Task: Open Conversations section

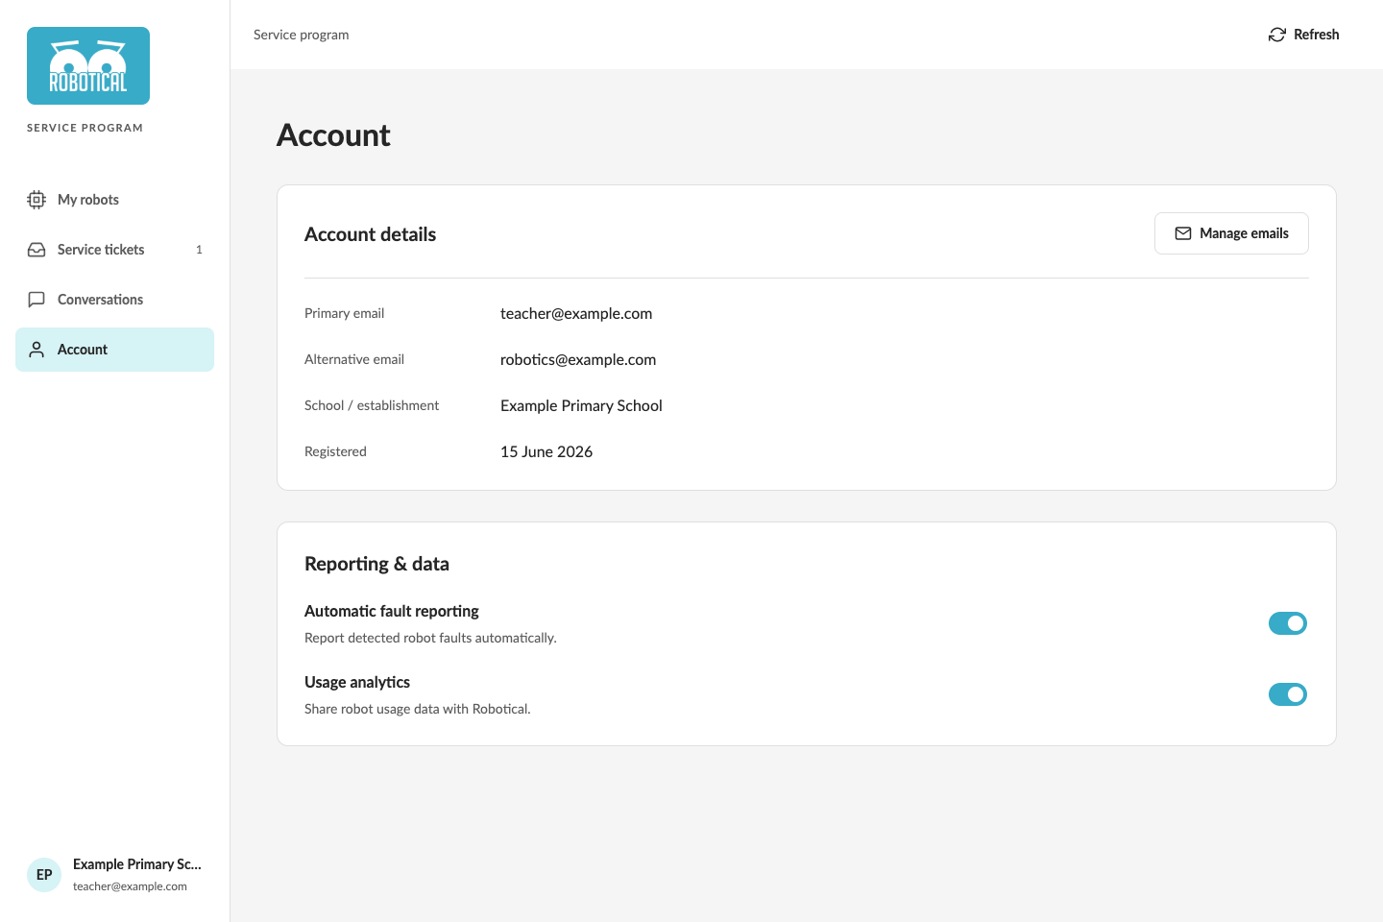Action: coord(114,300)
